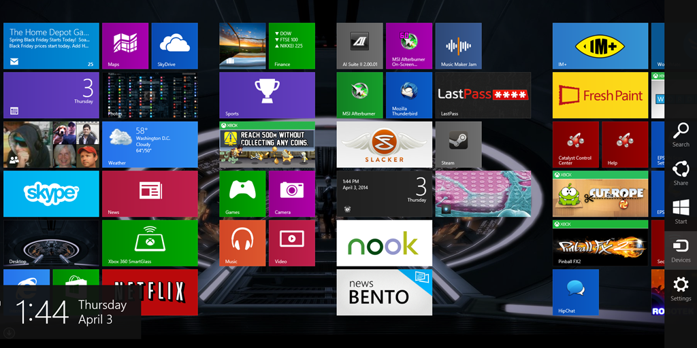Launch AI Suite II 2.00.01 tile

pyautogui.click(x=359, y=46)
